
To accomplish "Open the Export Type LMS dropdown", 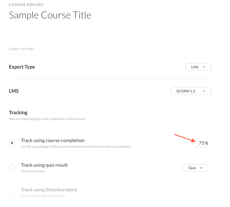I will 198,67.
